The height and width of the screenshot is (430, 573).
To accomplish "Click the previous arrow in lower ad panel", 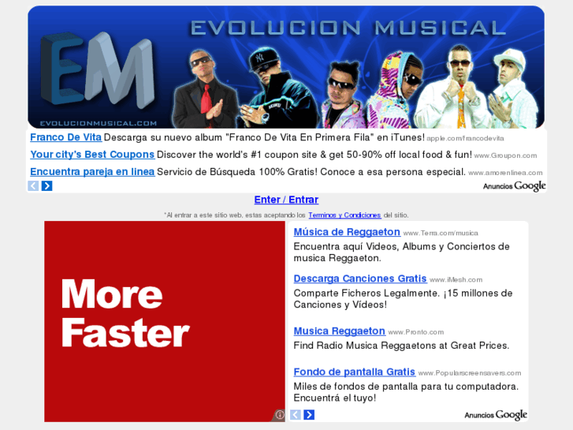I will pyautogui.click(x=296, y=415).
